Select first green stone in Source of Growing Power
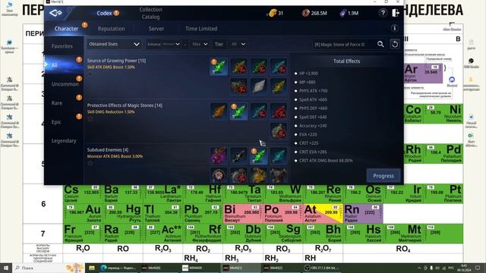Screen dimensions: 486x273 click(219, 67)
